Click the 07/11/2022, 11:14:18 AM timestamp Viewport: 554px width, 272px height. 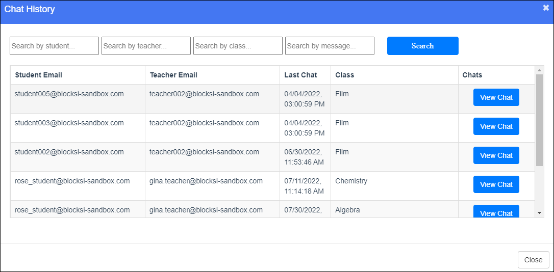(x=304, y=186)
